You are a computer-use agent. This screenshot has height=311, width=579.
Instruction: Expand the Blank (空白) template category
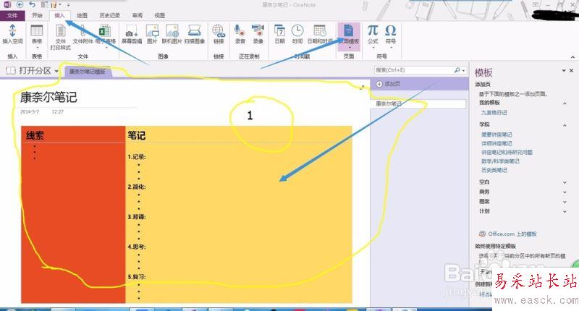pyautogui.click(x=565, y=182)
